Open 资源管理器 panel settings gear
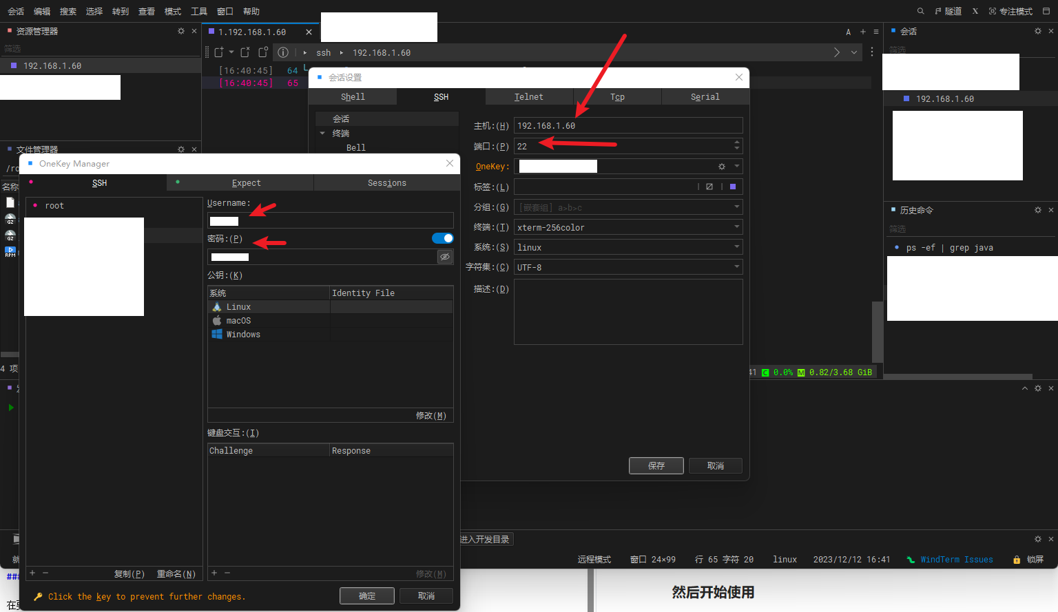Viewport: 1058px width, 612px height. click(x=181, y=31)
